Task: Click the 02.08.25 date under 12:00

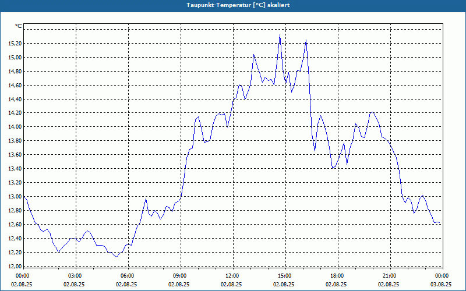Action: [x=231, y=285]
